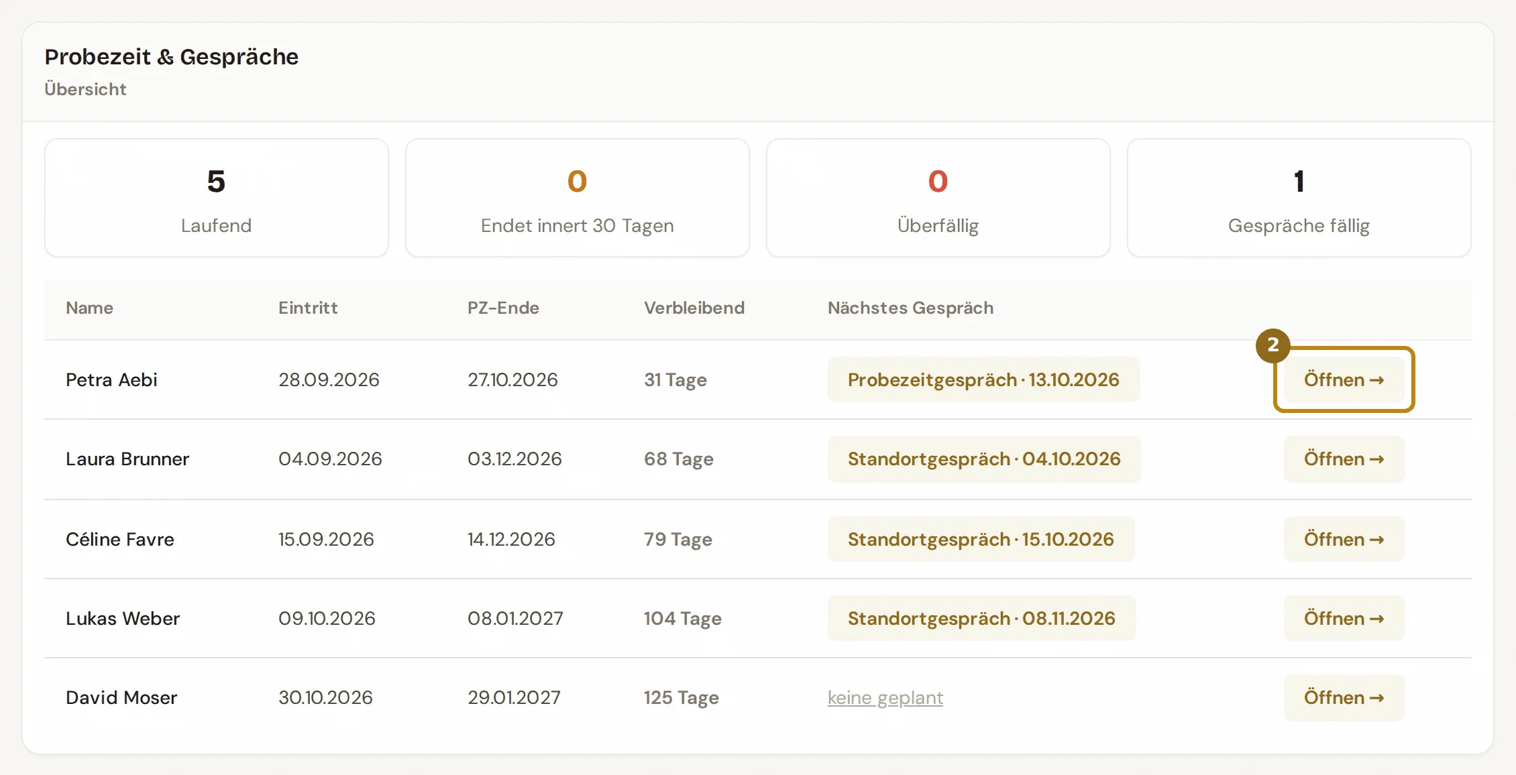The width and height of the screenshot is (1516, 775).
Task: Select Probezeitgespräch 13.10.2026 badge
Action: (983, 379)
